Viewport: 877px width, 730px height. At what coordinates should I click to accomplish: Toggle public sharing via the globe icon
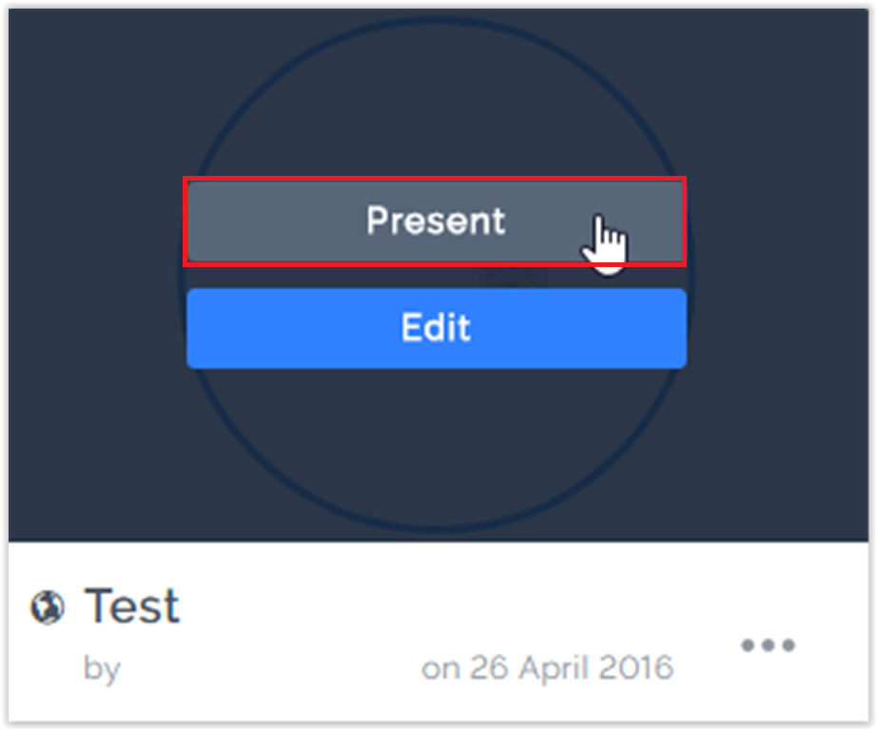tap(47, 607)
